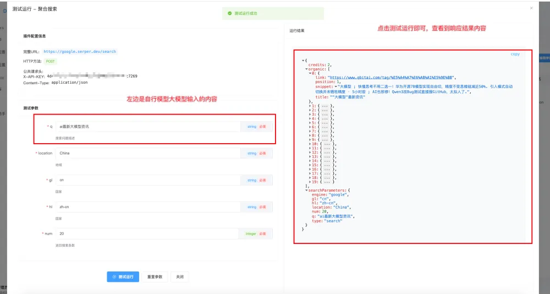
Task: Expand organic item 9
Action: 310,139
